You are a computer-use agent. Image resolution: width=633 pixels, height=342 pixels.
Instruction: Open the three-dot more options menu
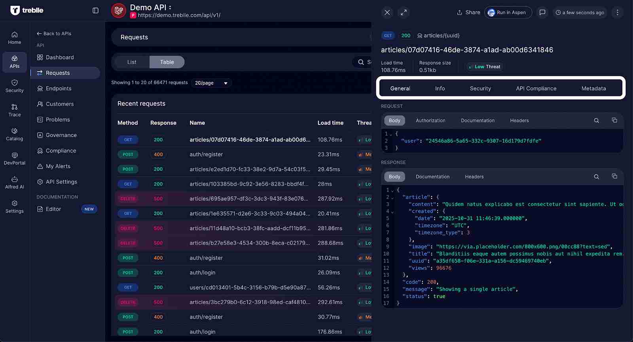coord(617,13)
